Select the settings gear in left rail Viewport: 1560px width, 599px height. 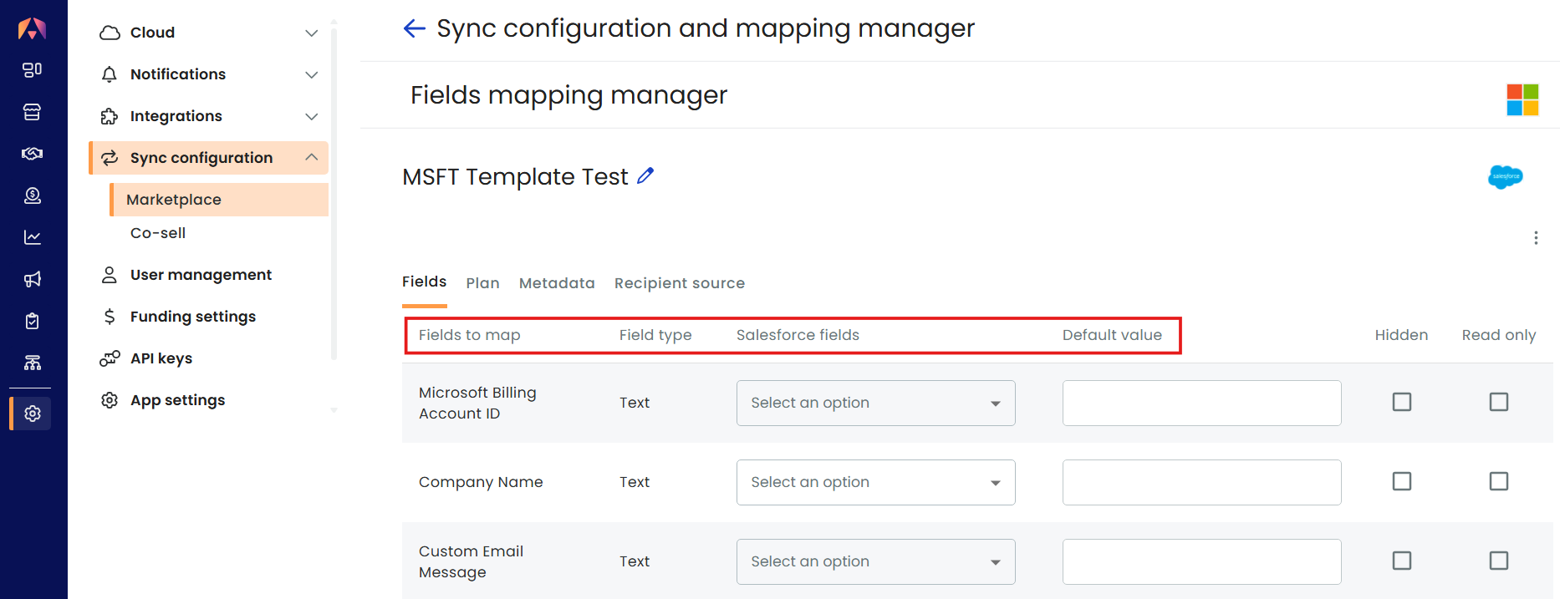32,414
